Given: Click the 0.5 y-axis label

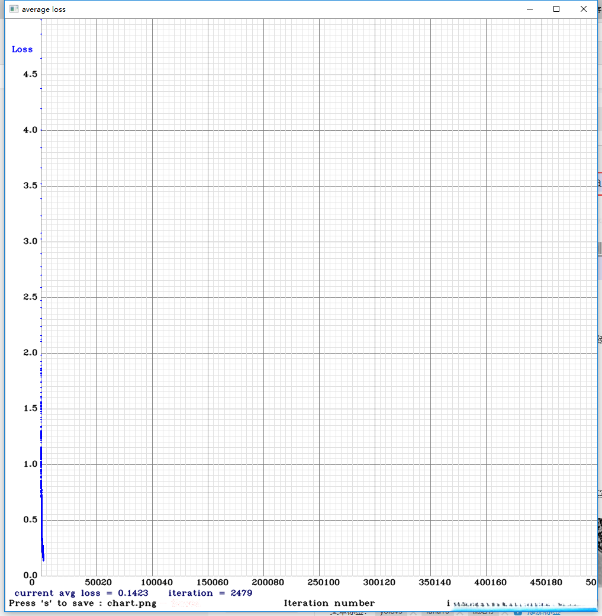Looking at the screenshot, I should tap(30, 520).
